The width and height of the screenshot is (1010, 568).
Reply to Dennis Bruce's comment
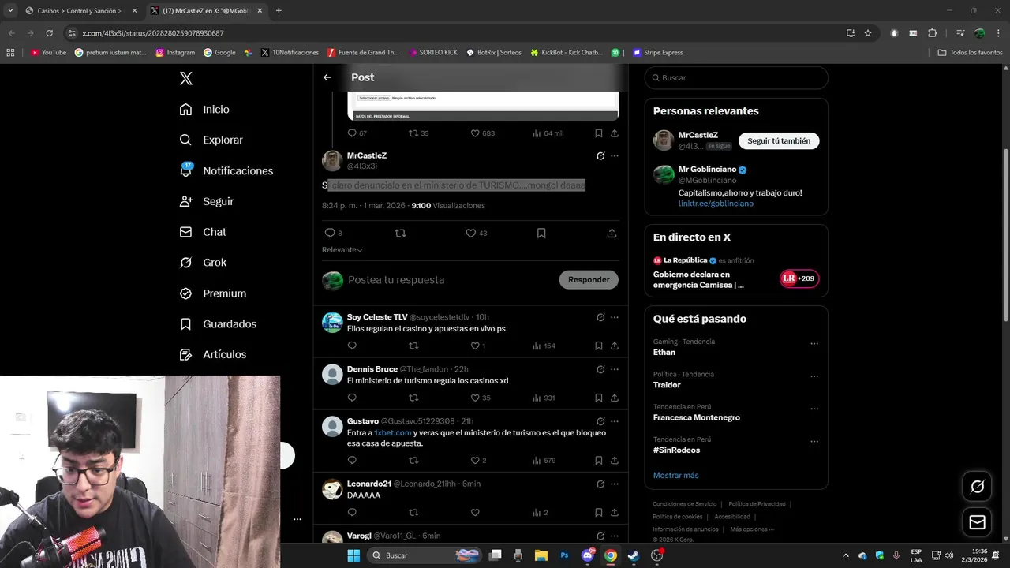pos(352,398)
